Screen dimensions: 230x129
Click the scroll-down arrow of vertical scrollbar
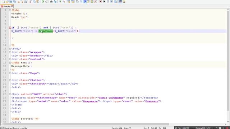(228, 121)
